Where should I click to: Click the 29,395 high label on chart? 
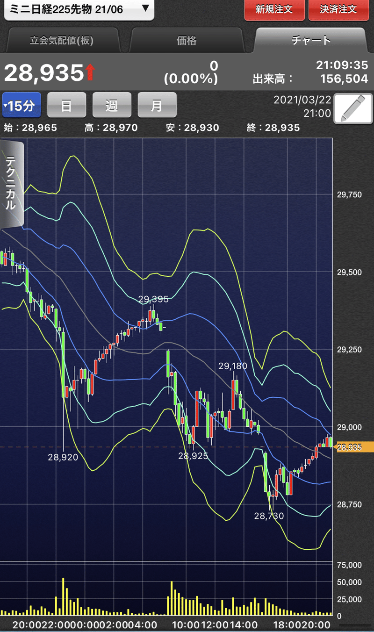[153, 299]
